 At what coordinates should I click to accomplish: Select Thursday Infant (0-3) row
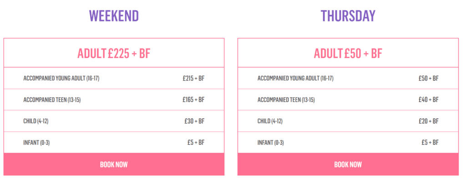(x=348, y=142)
